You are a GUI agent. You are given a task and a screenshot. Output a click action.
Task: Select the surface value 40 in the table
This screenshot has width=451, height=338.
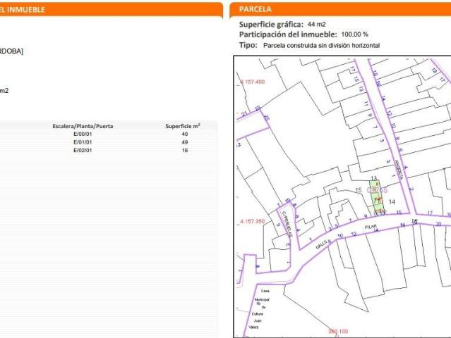[185, 134]
